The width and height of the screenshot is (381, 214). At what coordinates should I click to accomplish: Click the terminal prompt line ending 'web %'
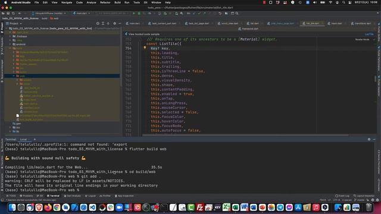42,190
